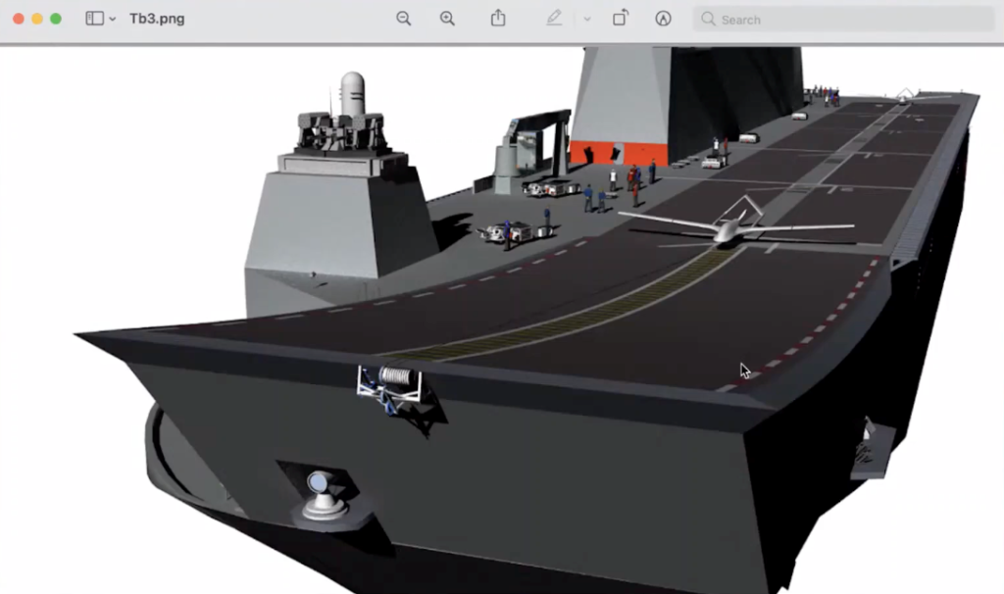Select the Highlight pen tool
This screenshot has width=1004, height=594.
(x=554, y=19)
